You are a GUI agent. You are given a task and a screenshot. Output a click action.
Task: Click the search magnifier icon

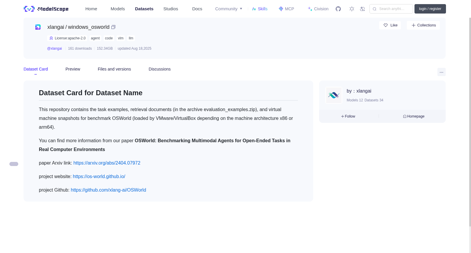pyautogui.click(x=374, y=9)
